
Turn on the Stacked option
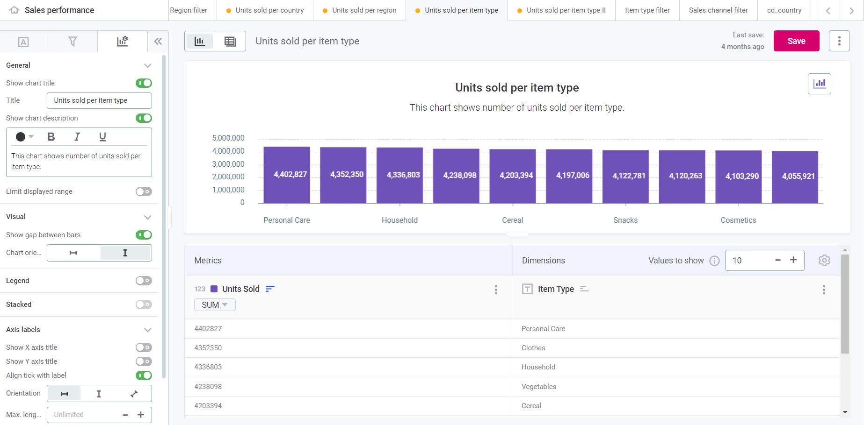pyautogui.click(x=144, y=304)
